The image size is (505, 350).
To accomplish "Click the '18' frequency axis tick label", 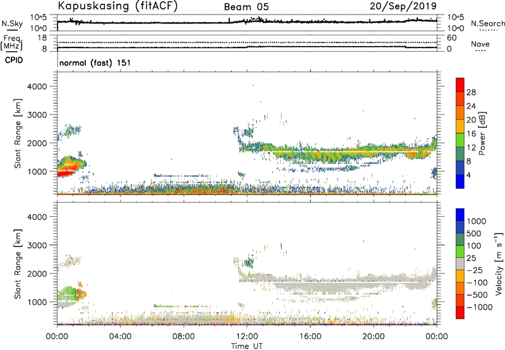I will click(x=42, y=38).
